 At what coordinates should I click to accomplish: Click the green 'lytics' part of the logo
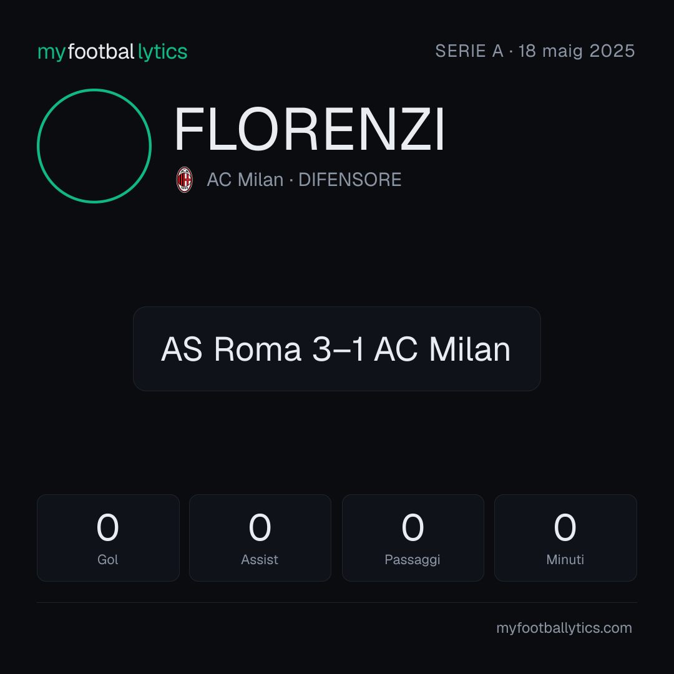[x=162, y=52]
